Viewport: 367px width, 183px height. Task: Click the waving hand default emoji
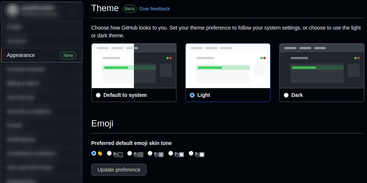(x=100, y=153)
